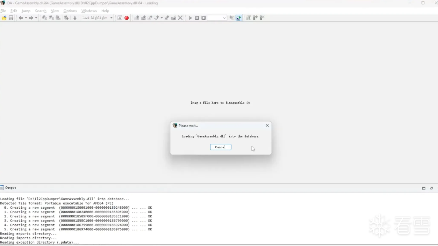438x246 pixels.
Task: Terminate the process with the stop button
Action: click(203, 18)
